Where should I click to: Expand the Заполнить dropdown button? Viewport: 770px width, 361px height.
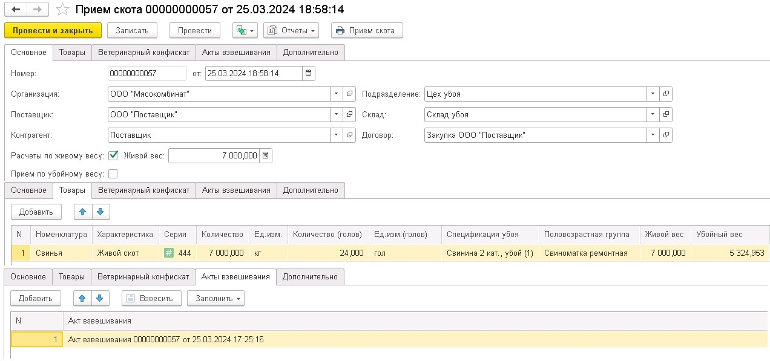(216, 298)
